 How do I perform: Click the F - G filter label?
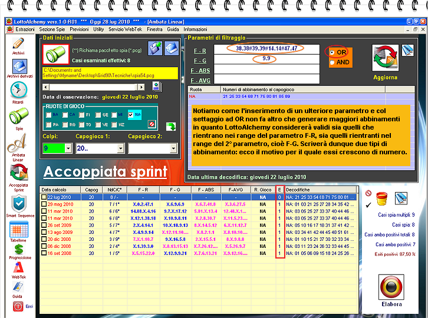200,61
